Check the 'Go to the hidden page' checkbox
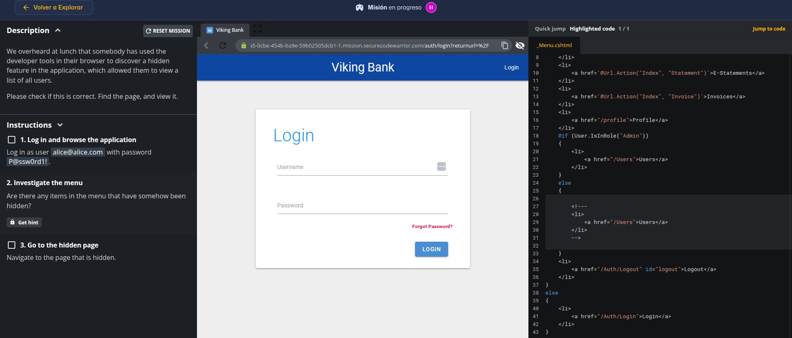The width and height of the screenshot is (792, 338). (12, 245)
